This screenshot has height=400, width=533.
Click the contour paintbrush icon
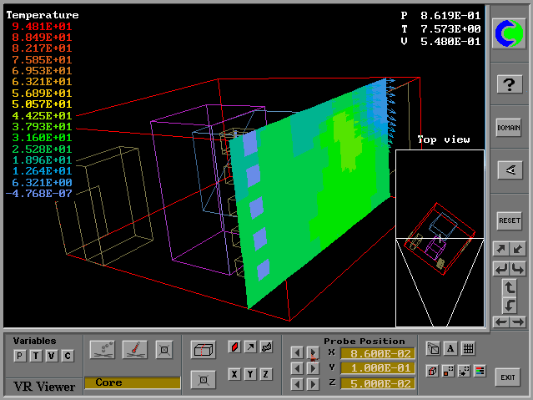point(135,349)
